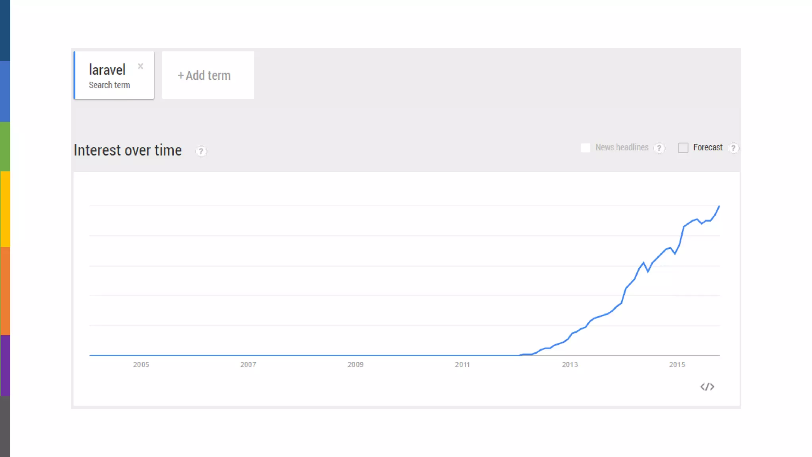Click help icon next to Forecast
The height and width of the screenshot is (457, 812).
click(733, 148)
